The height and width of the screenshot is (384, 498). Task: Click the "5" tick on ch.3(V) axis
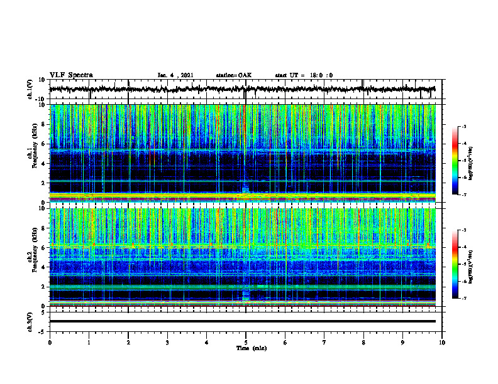[x=43, y=312]
